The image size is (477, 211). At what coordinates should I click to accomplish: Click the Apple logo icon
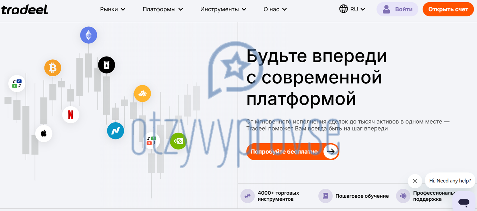tap(44, 133)
